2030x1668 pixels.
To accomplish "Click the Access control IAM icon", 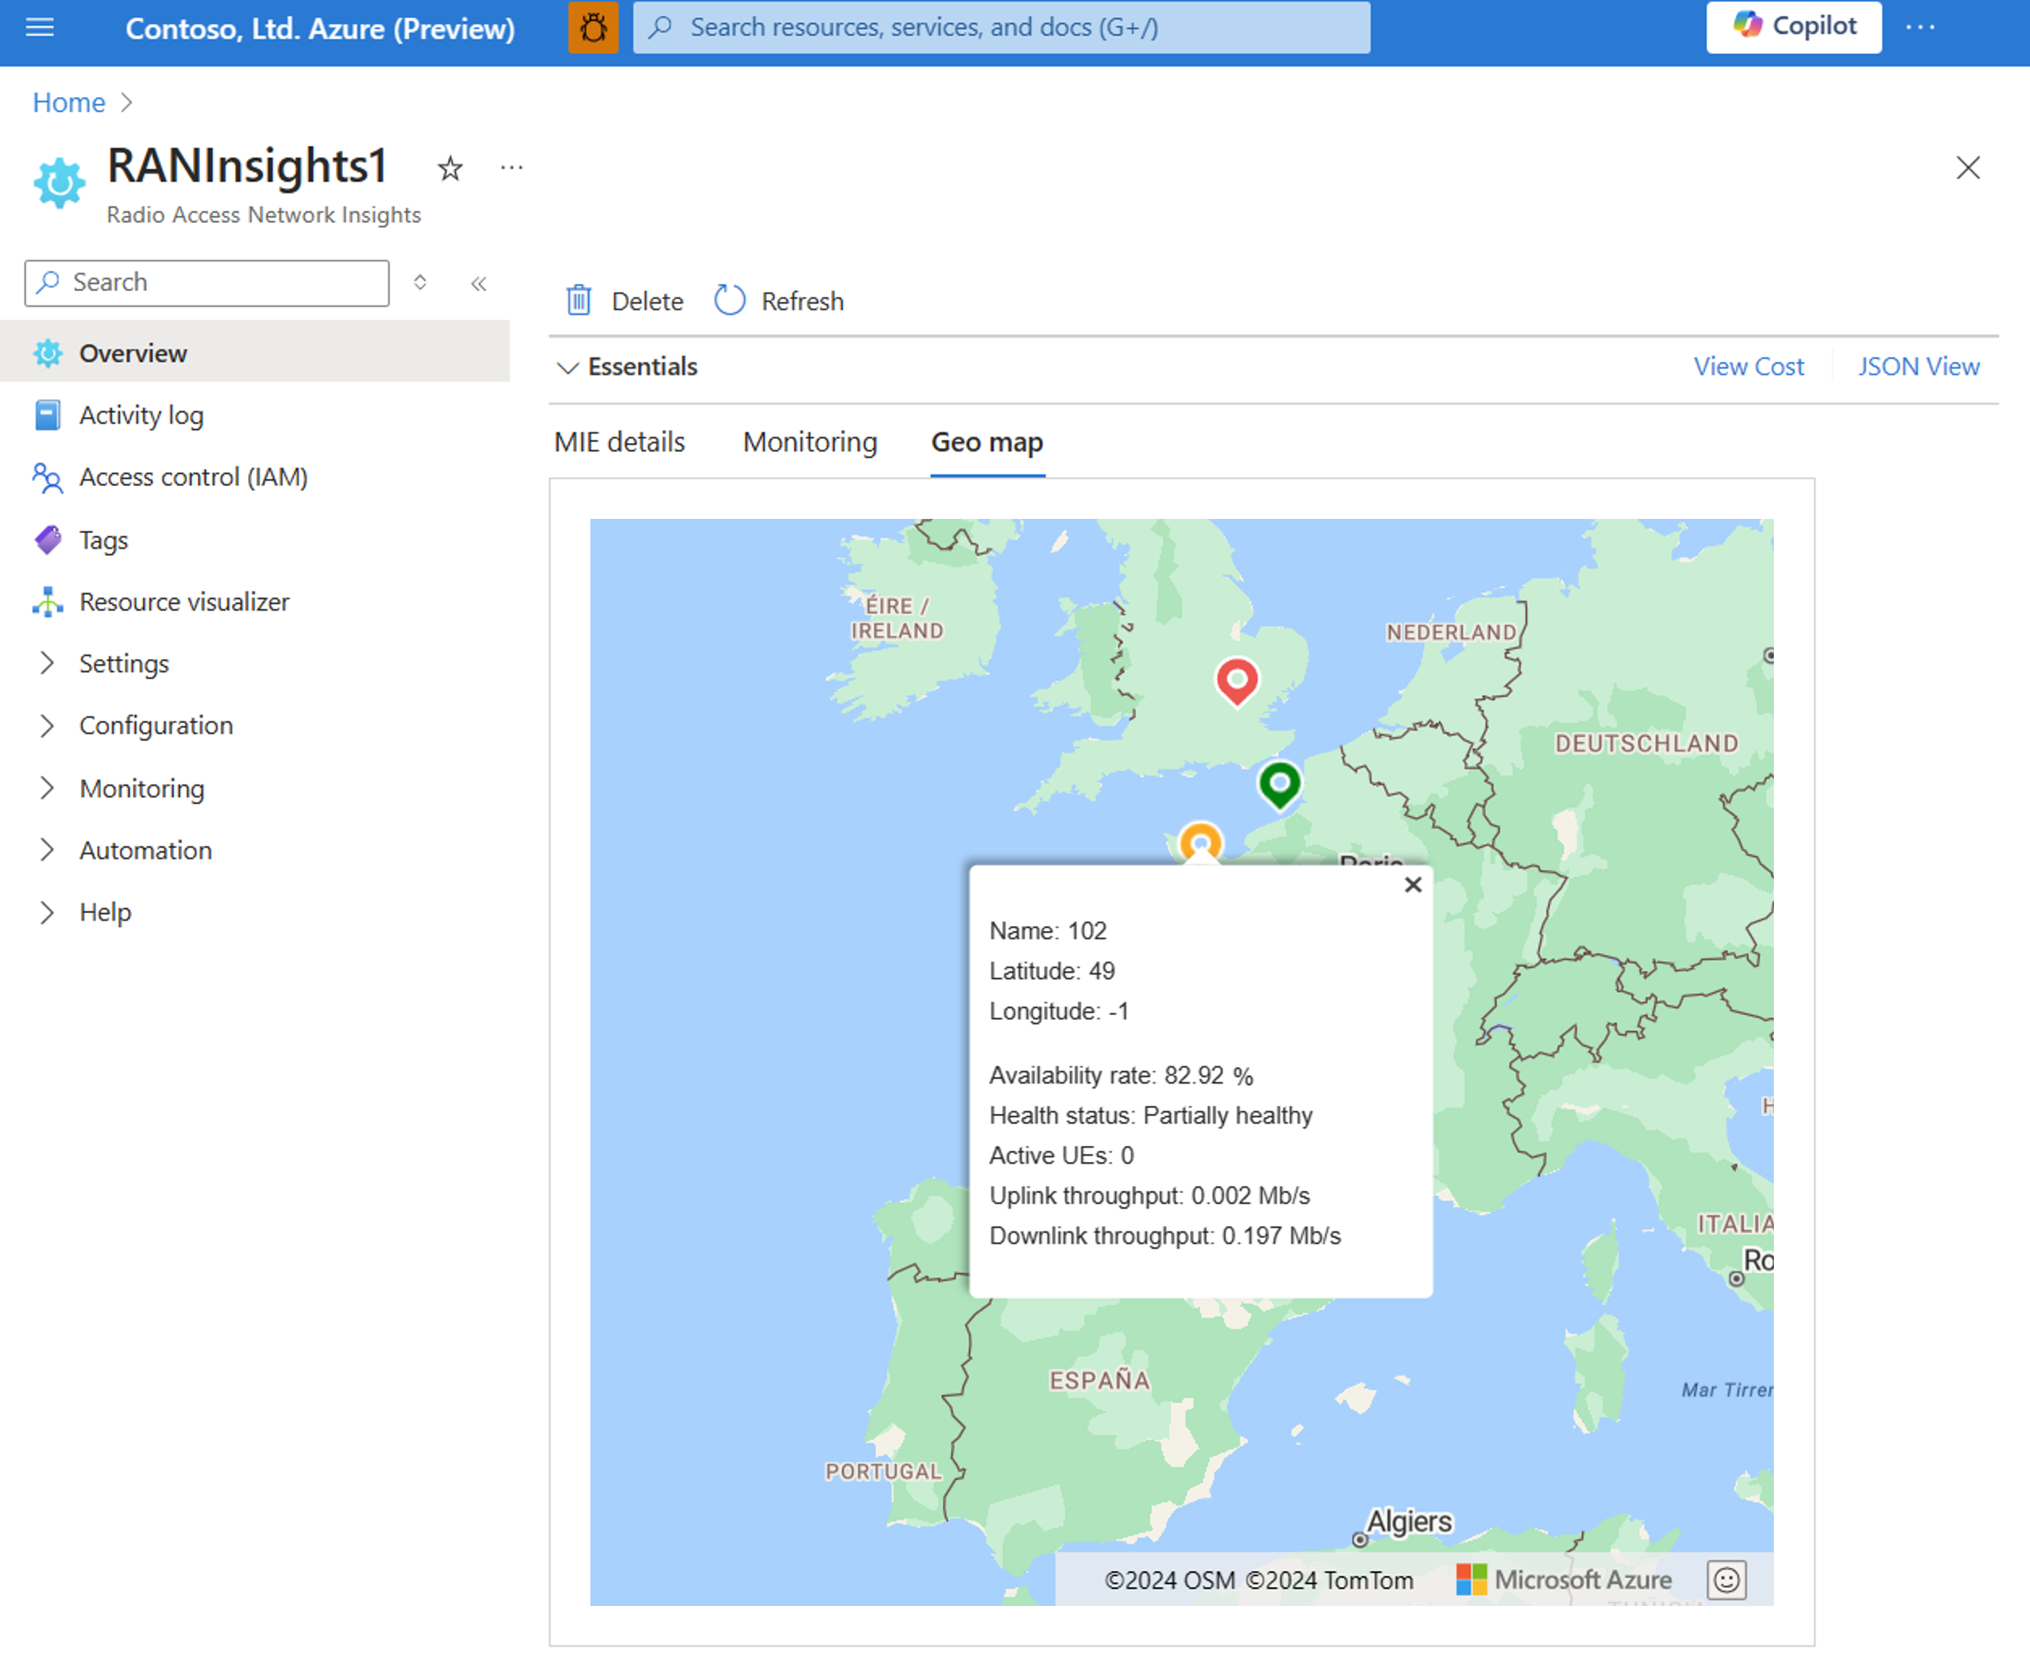I will coord(51,476).
